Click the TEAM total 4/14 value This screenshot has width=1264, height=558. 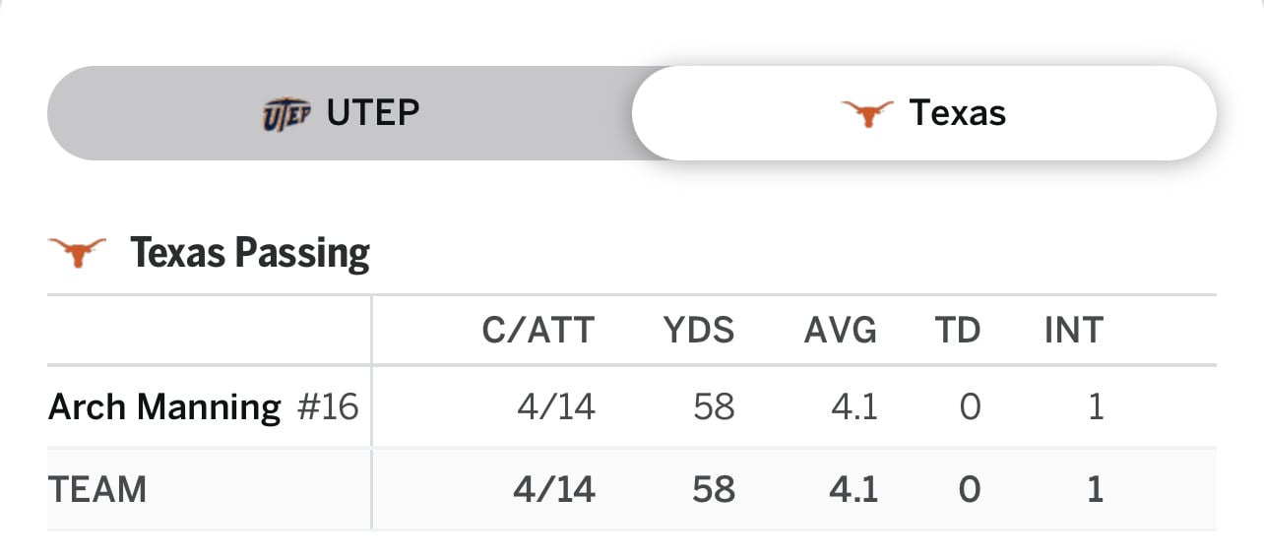(x=554, y=489)
